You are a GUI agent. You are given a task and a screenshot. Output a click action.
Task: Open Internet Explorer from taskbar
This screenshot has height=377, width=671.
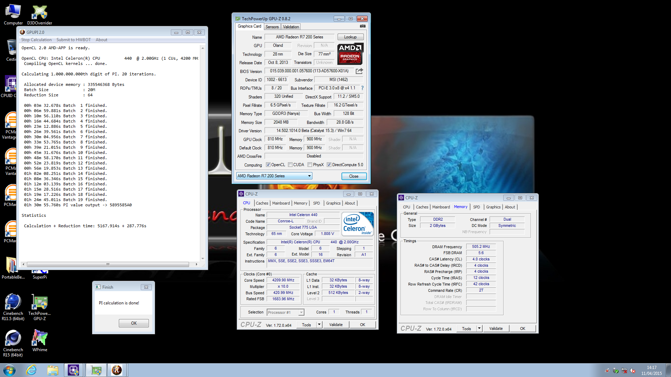[x=31, y=370]
